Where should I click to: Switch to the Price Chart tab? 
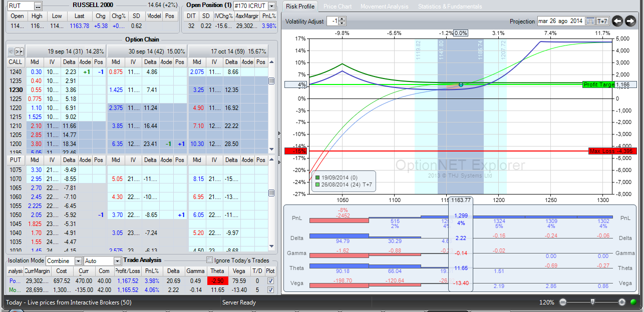click(337, 6)
